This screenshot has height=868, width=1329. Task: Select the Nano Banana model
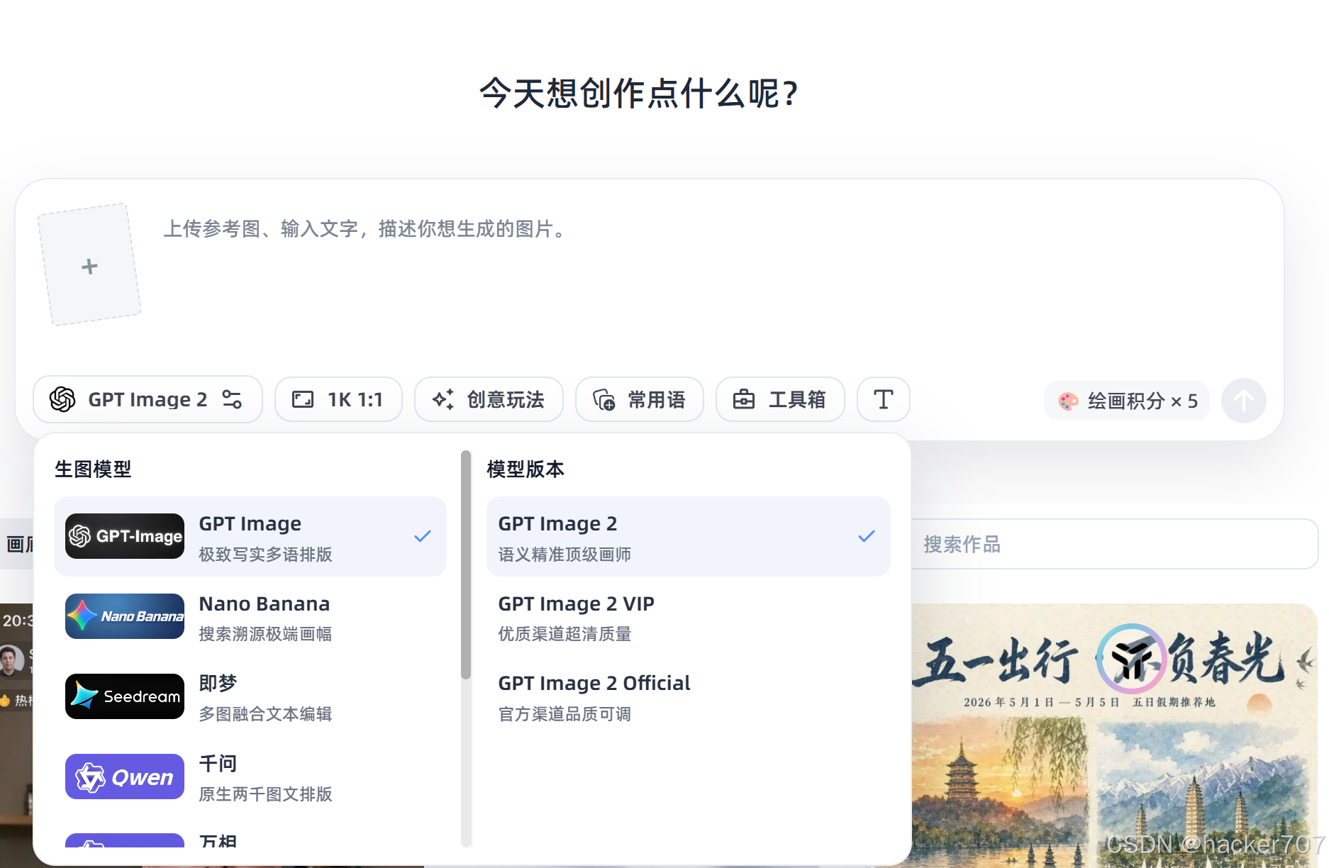click(250, 617)
